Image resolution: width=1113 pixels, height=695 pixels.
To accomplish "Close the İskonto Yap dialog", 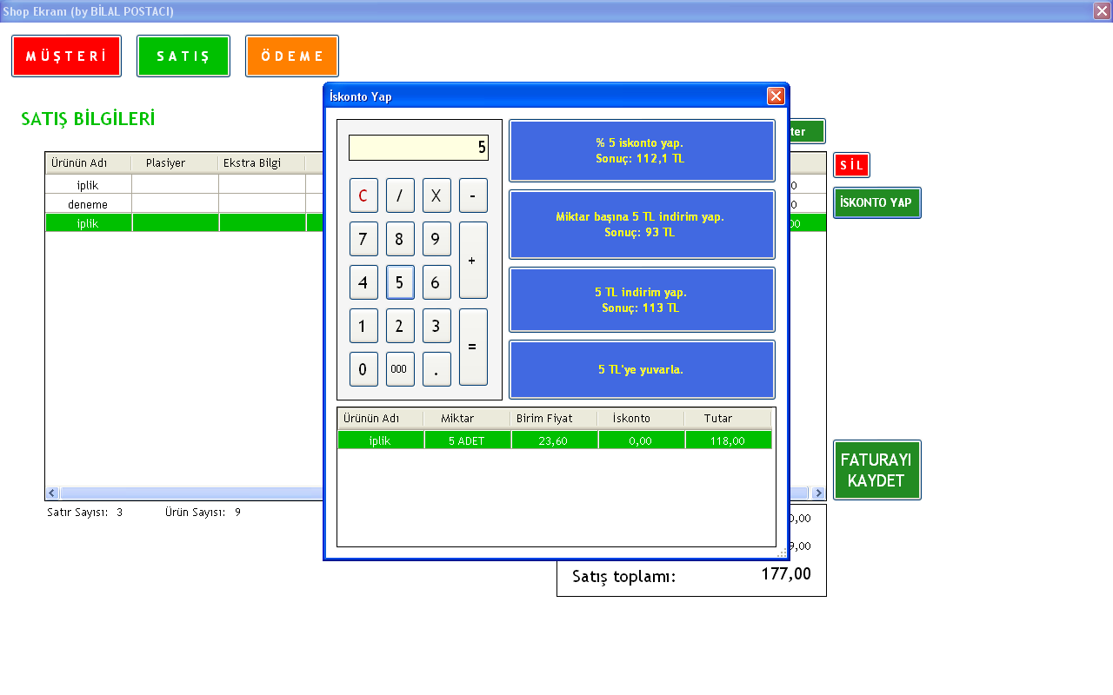I will pyautogui.click(x=776, y=96).
